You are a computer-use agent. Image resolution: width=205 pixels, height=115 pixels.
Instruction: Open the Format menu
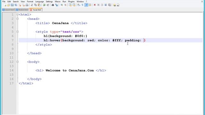(30, 2)
